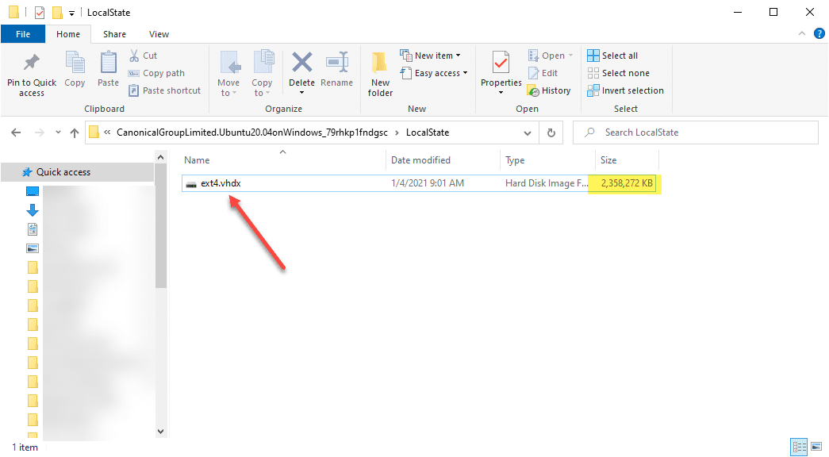Collapse the ribbon with the chevron

[802, 33]
